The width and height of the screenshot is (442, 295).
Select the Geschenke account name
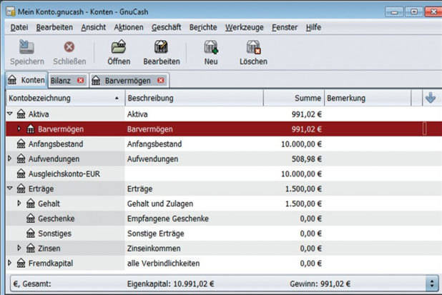(x=57, y=219)
